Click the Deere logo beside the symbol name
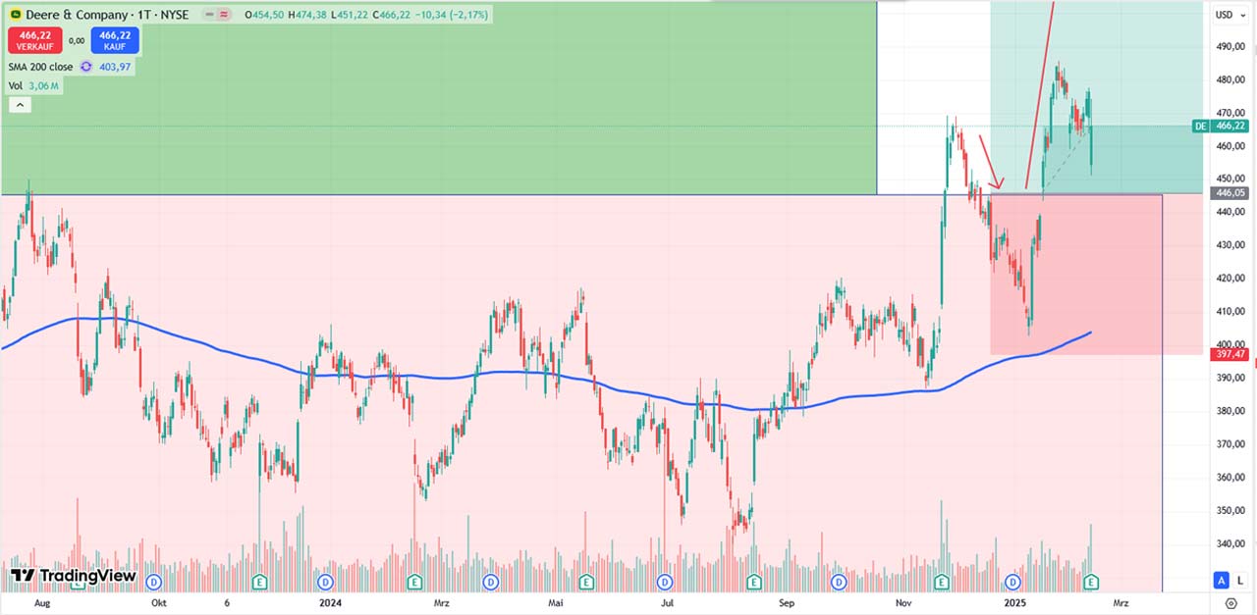The width and height of the screenshot is (1257, 615). pyautogui.click(x=16, y=15)
